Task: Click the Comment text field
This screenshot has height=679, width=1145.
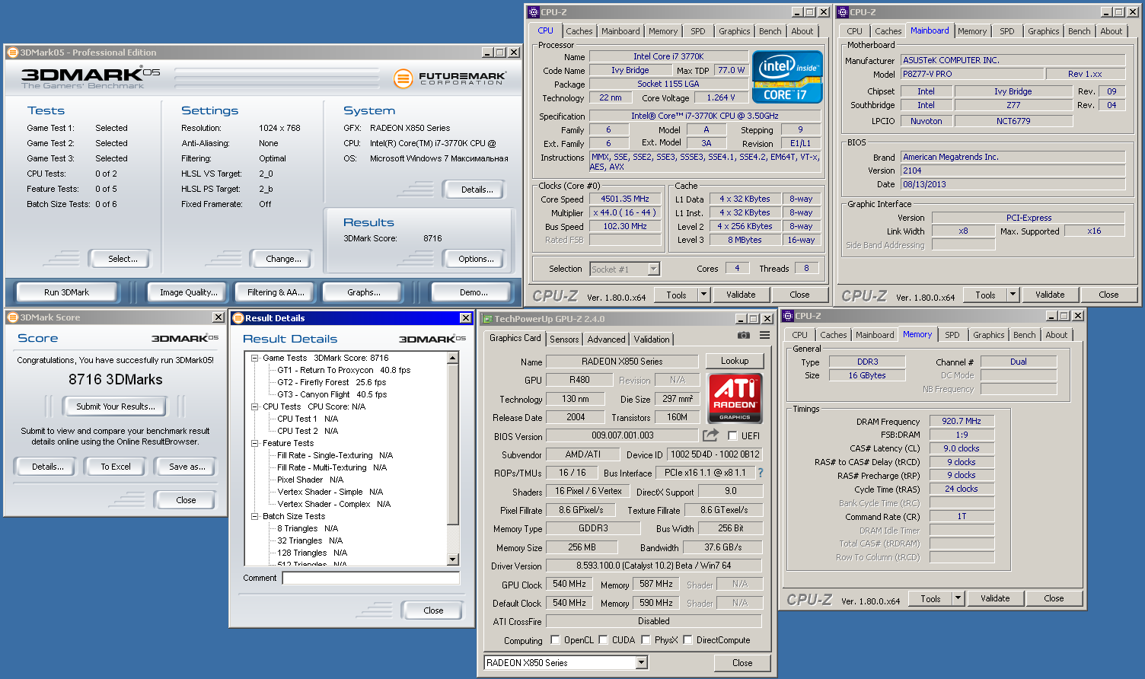Action: click(x=371, y=579)
